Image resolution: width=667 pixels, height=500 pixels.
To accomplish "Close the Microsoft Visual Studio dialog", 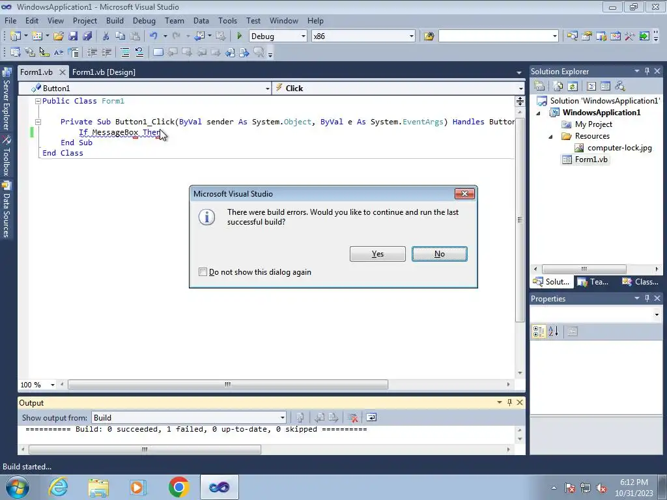I will point(464,194).
